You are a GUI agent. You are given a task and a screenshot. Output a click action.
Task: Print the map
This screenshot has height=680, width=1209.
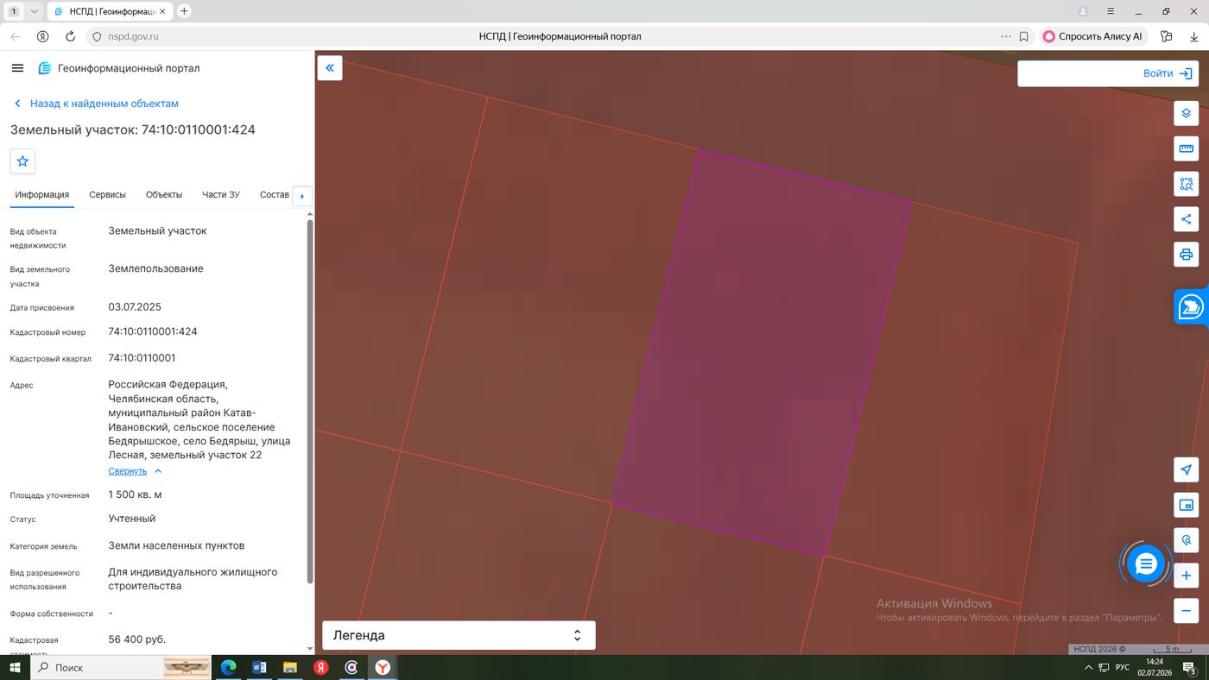pos(1187,255)
